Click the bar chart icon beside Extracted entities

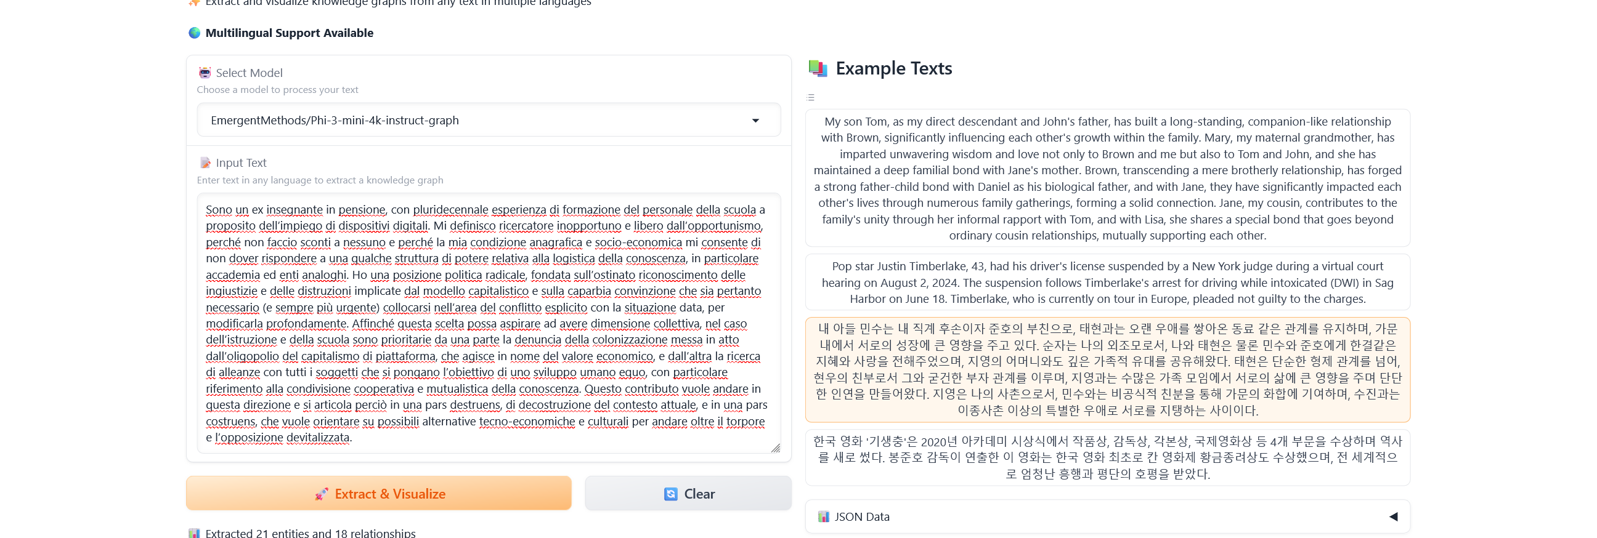click(194, 532)
